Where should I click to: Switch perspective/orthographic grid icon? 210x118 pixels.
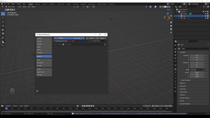(x=171, y=32)
